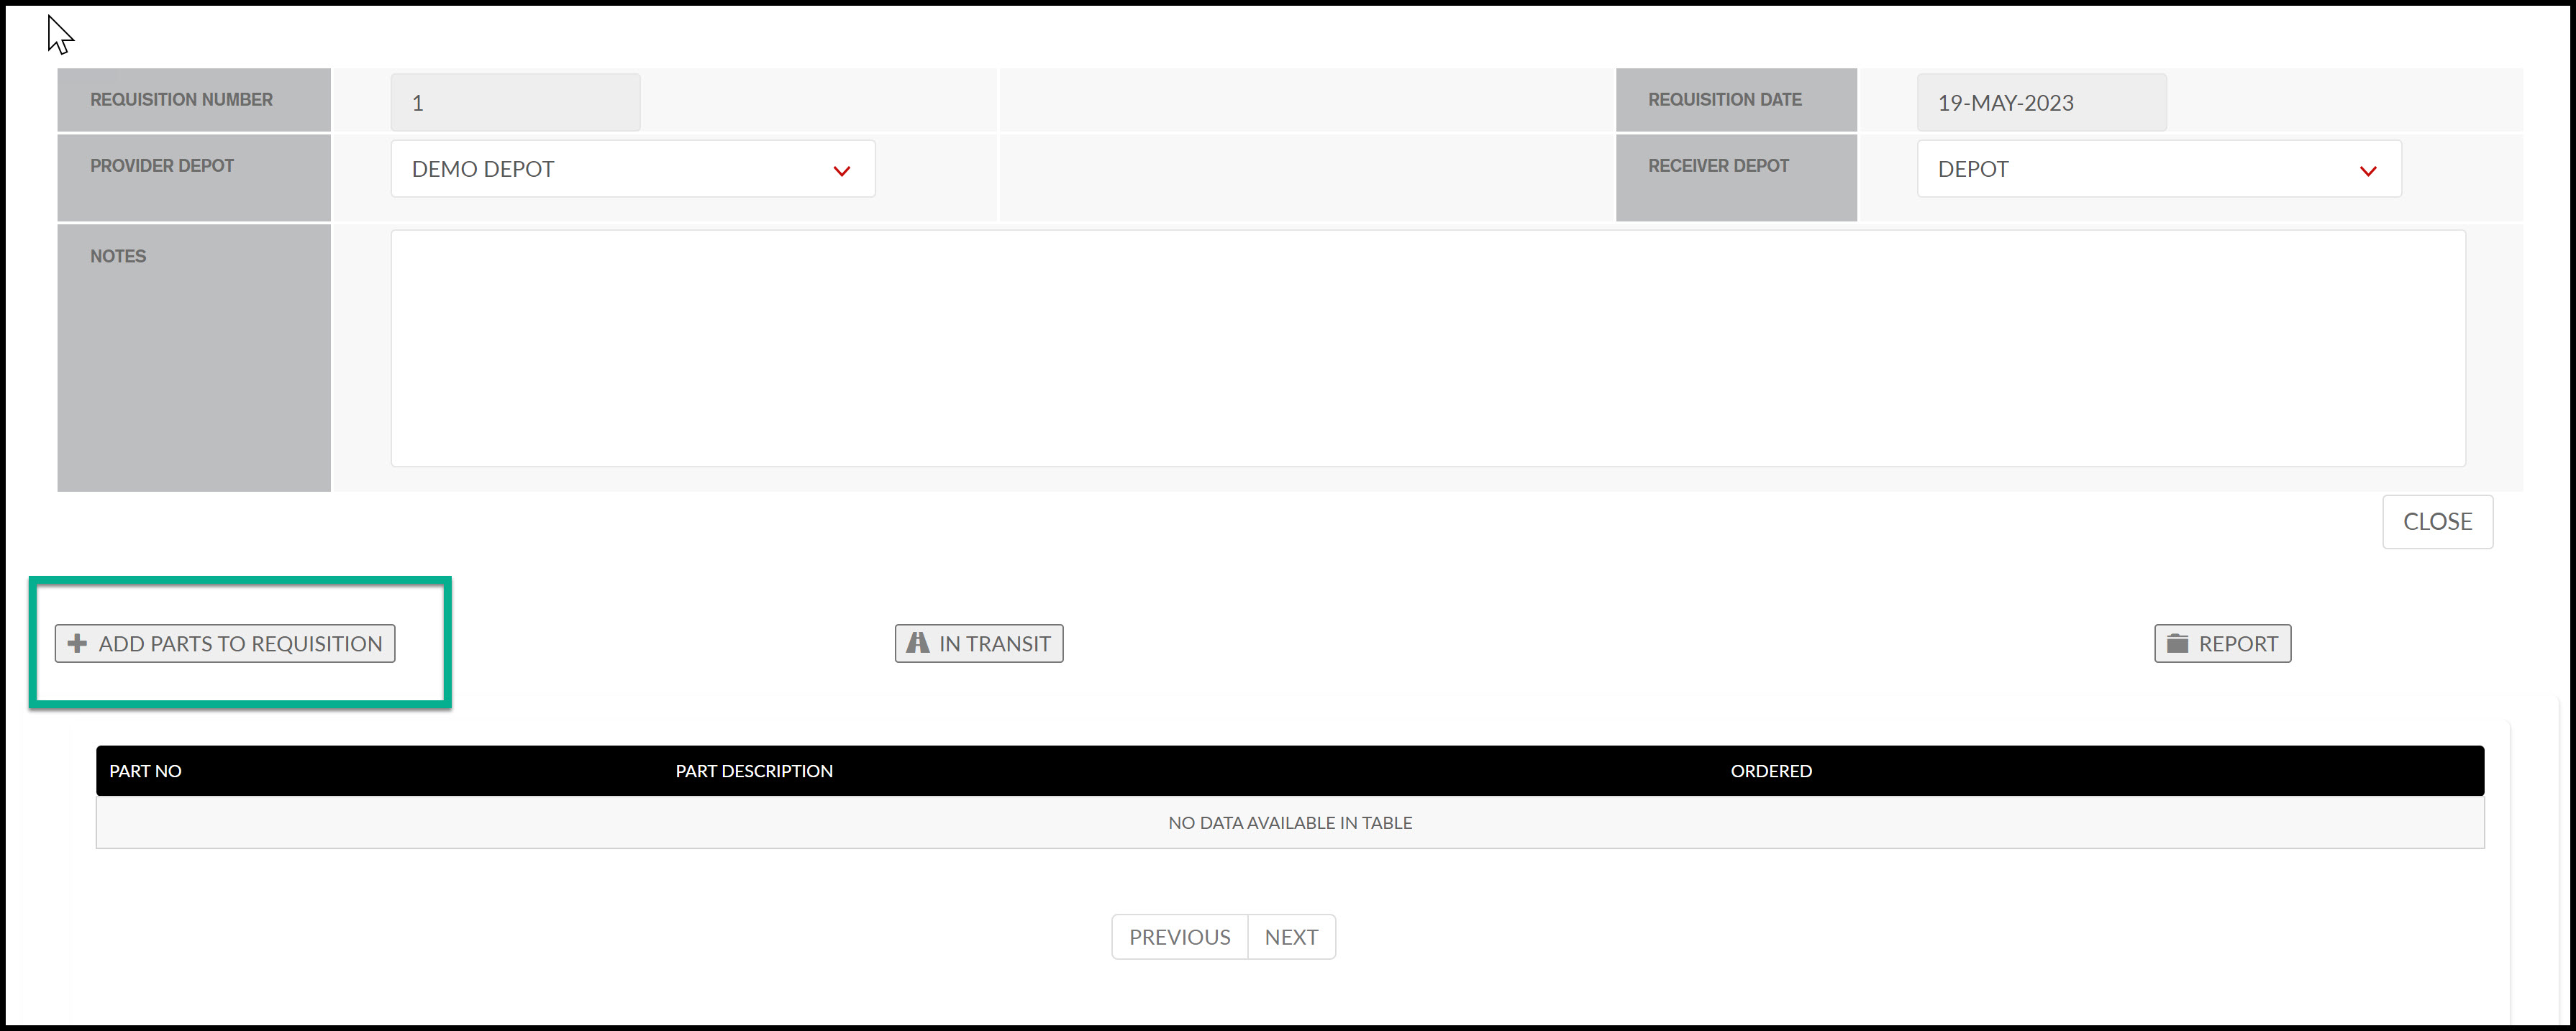The width and height of the screenshot is (2576, 1031).
Task: Expand the Receiver Depot chevron arrow
Action: pos(2368,171)
